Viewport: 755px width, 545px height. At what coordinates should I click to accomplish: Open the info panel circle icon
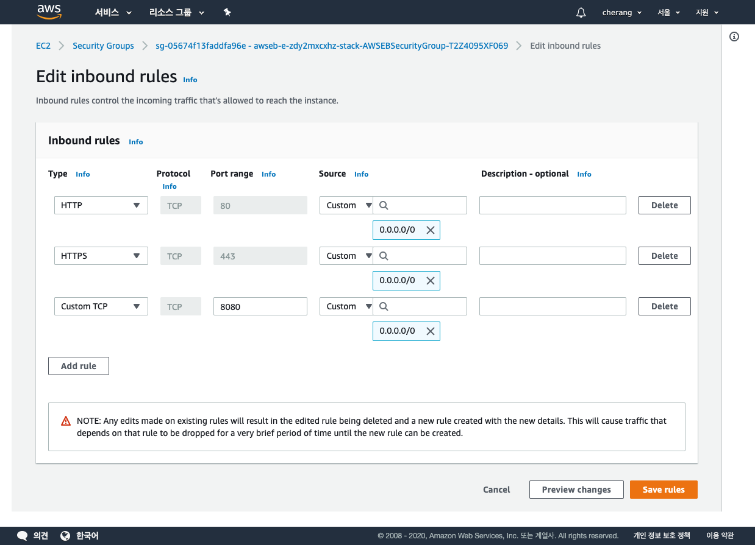(734, 37)
